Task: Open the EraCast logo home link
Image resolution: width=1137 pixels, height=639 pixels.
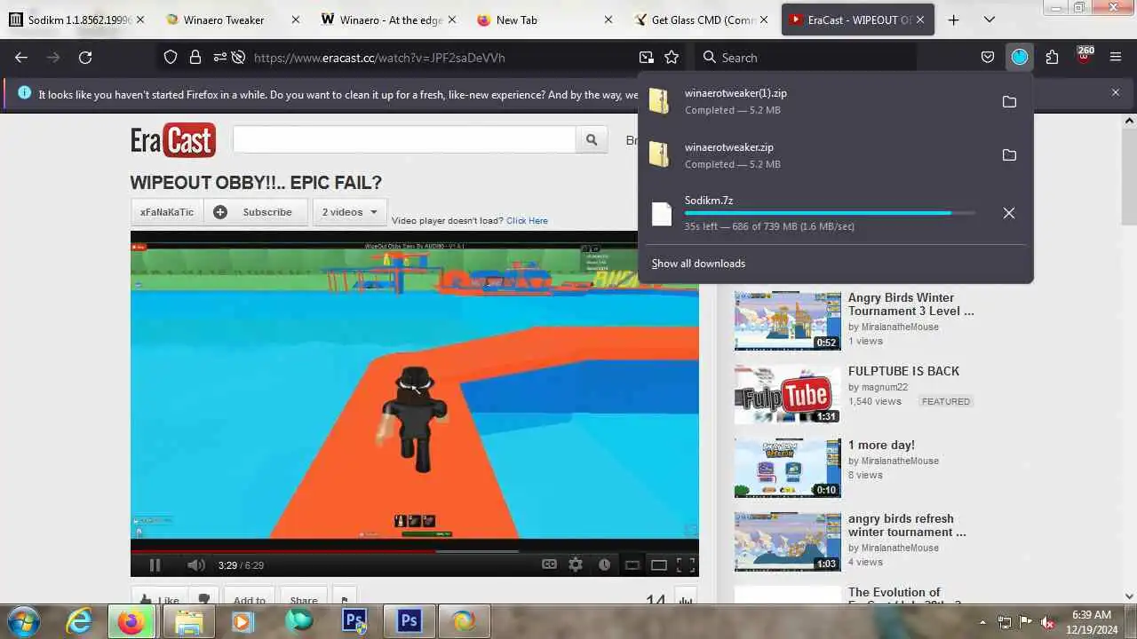Action: (x=173, y=139)
